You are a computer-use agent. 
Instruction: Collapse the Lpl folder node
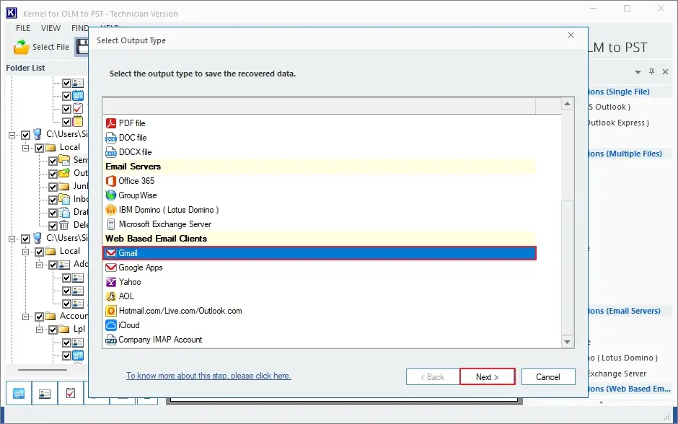pyautogui.click(x=40, y=330)
